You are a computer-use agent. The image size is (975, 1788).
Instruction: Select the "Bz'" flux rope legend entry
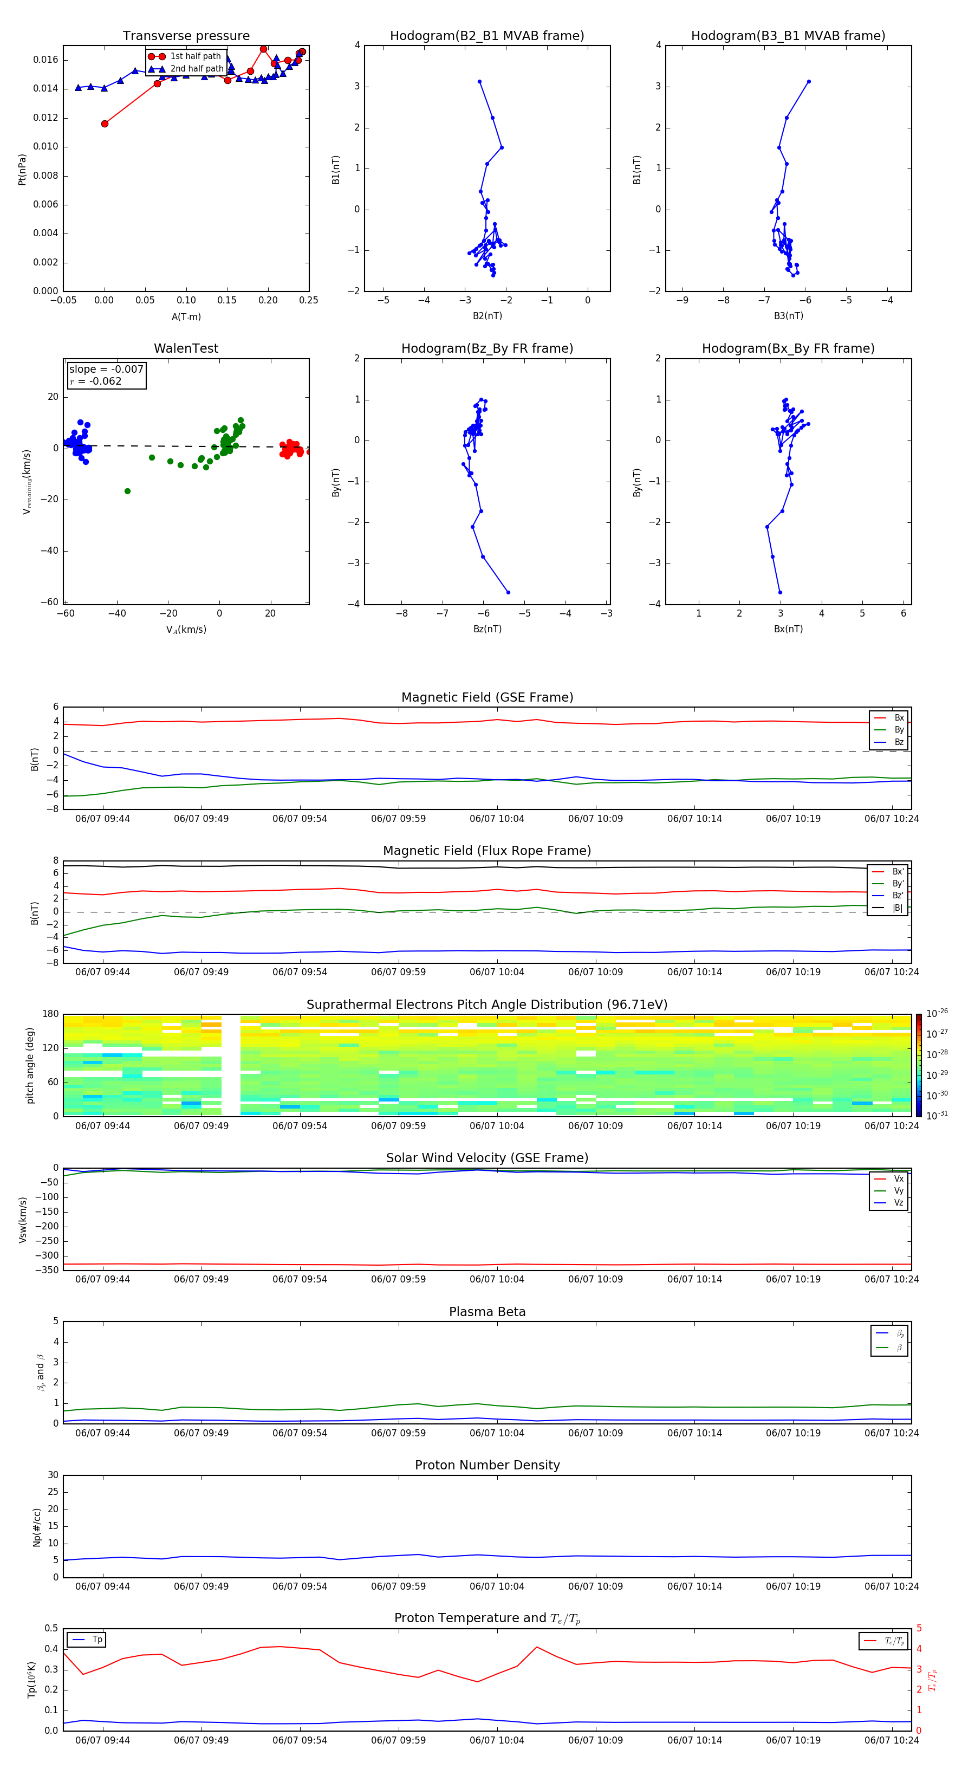click(888, 896)
